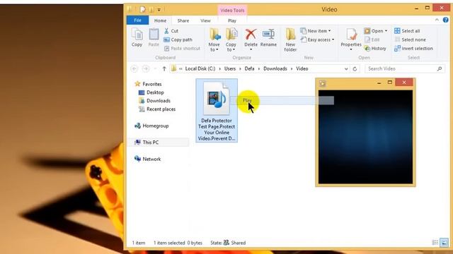Open Homegroup in navigation pane
Viewport: 453px width, 254px height.
point(151,126)
